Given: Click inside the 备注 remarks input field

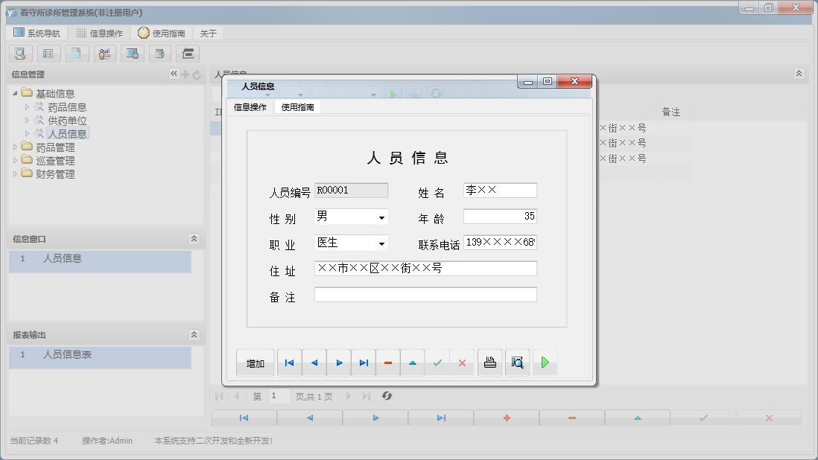Looking at the screenshot, I should pyautogui.click(x=425, y=294).
